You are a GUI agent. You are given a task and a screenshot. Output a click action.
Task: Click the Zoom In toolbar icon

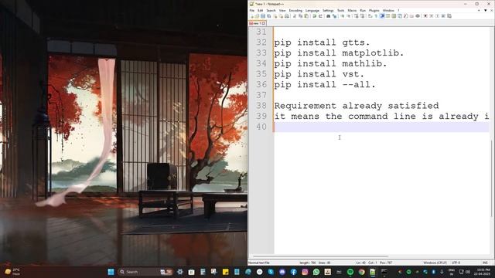point(342,16)
